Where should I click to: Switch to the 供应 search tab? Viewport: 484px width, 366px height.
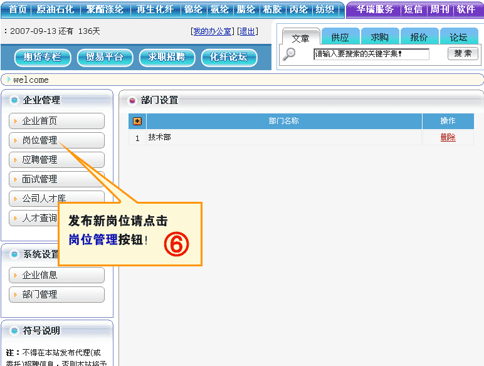pyautogui.click(x=340, y=37)
